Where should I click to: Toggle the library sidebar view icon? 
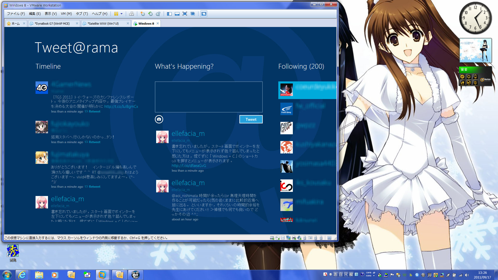tap(169, 14)
